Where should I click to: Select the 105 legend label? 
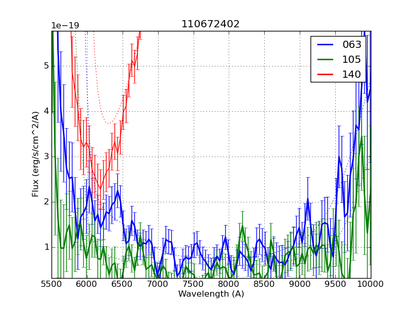(352, 59)
